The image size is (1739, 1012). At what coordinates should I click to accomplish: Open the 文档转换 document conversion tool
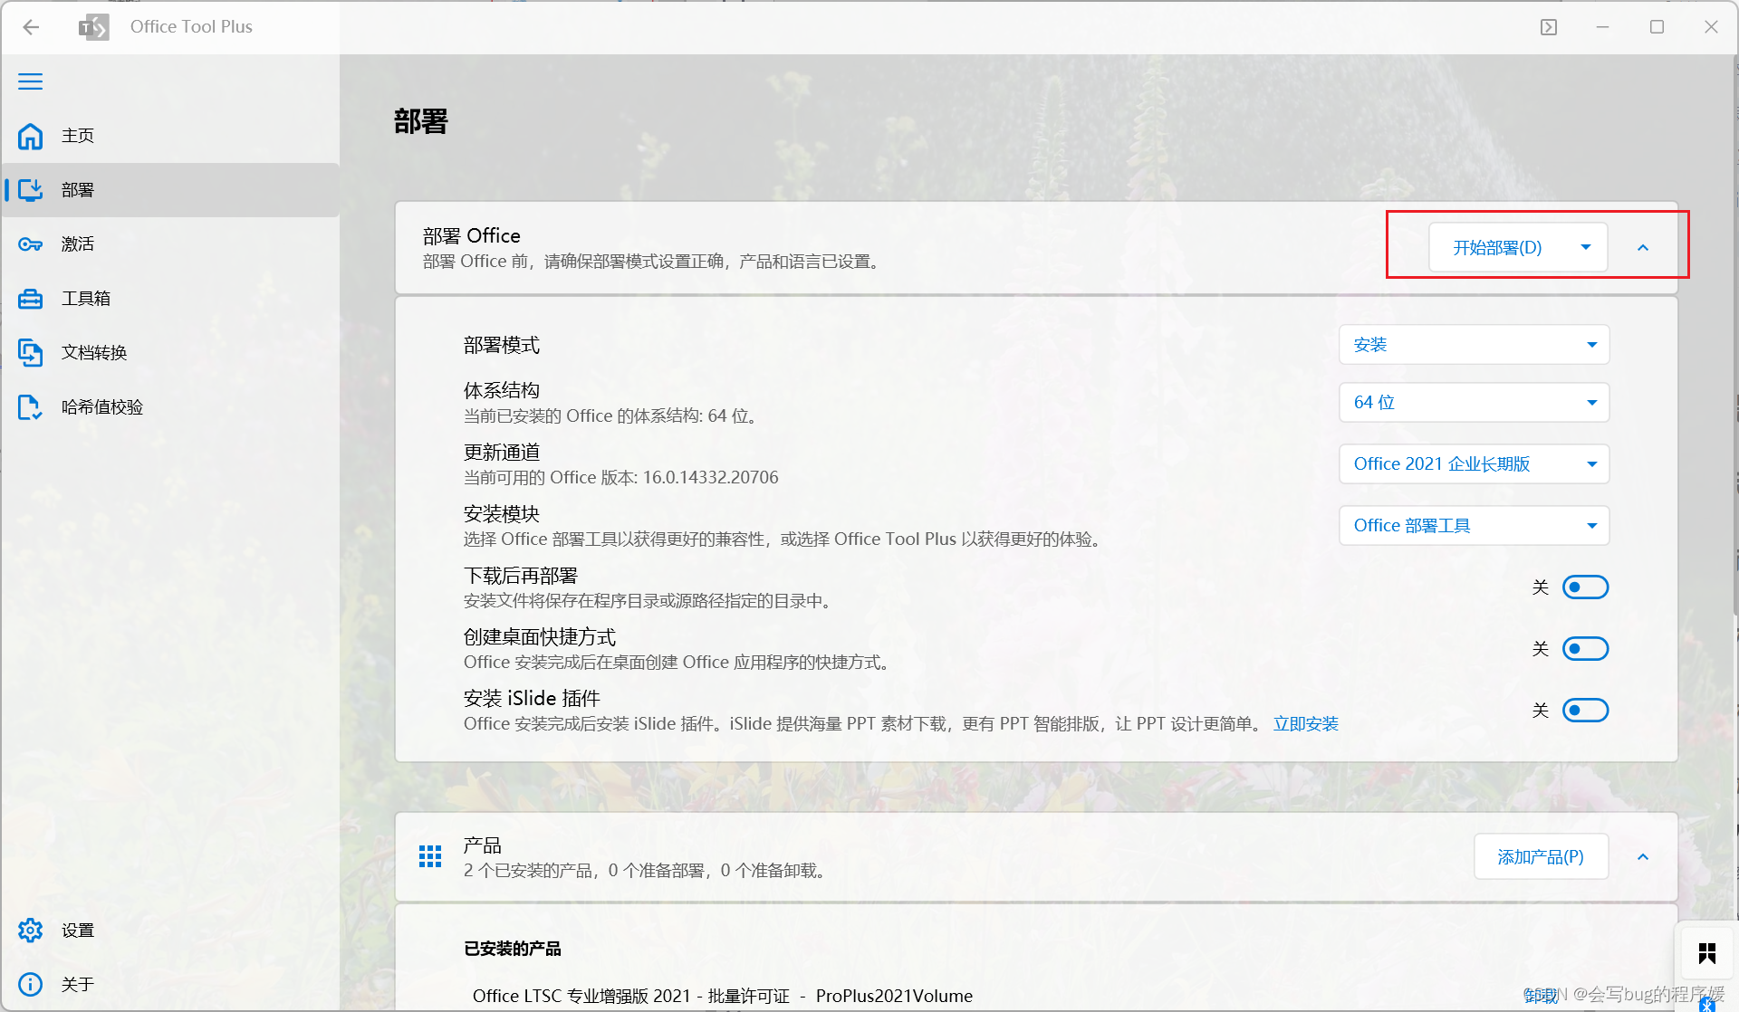click(x=93, y=352)
